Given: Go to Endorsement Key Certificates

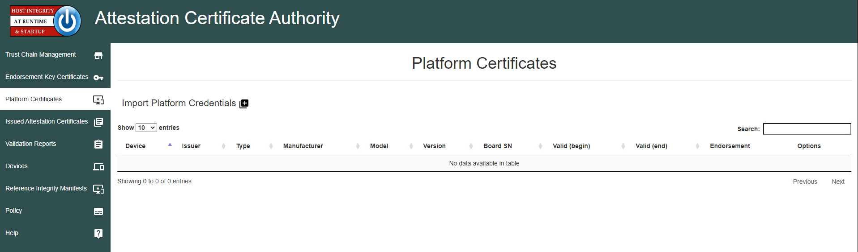Looking at the screenshot, I should click(x=55, y=77).
